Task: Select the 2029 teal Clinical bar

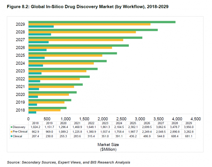Action: tap(41, 27)
